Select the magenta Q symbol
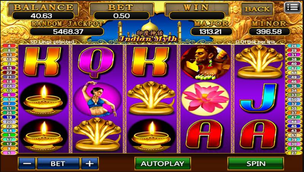This screenshot has height=172, width=304. click(96, 62)
